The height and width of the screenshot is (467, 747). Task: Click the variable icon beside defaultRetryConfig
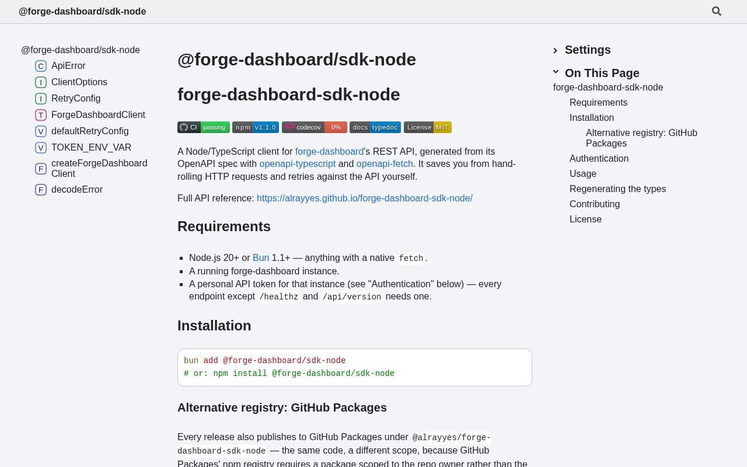[x=41, y=131]
